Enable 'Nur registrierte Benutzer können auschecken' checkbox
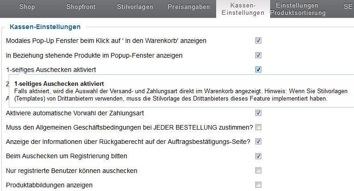The height and width of the screenshot is (191, 354). 259,171
